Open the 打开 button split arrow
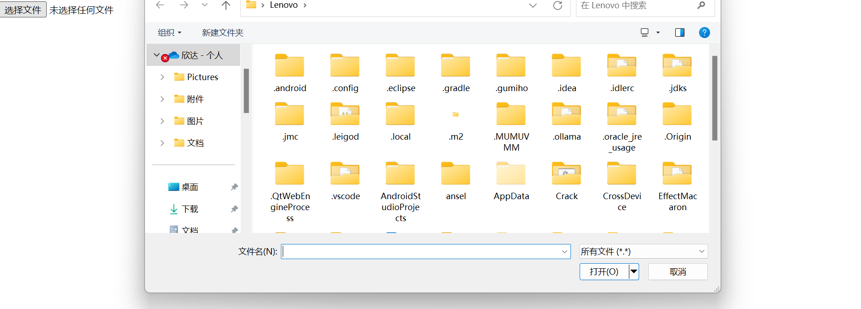 634,271
